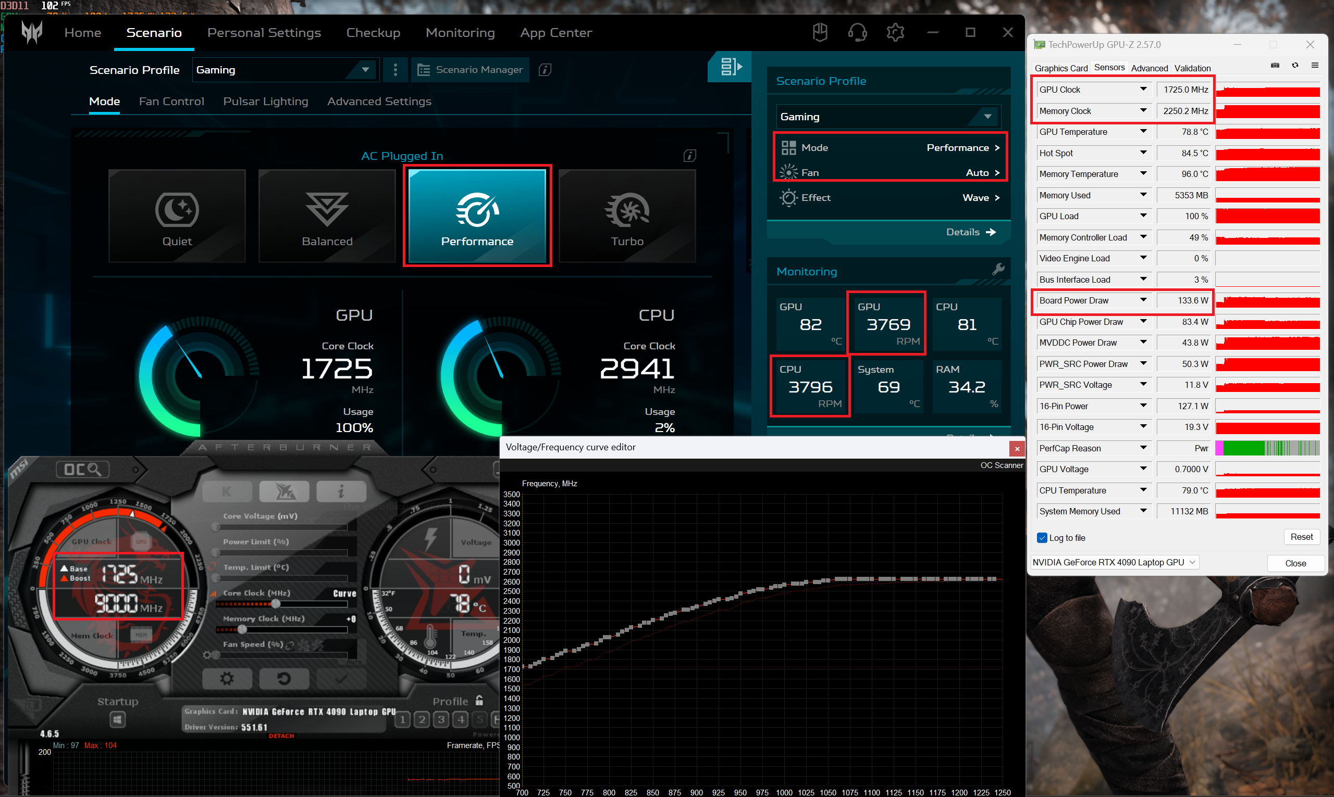Click PerfCap Reason graph bar
The height and width of the screenshot is (797, 1334).
point(1267,448)
